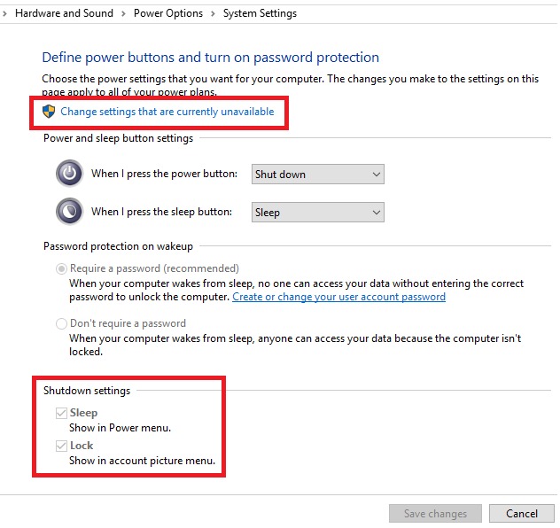560x528 pixels.
Task: Follow Create or change your user account password link
Action: pos(338,297)
